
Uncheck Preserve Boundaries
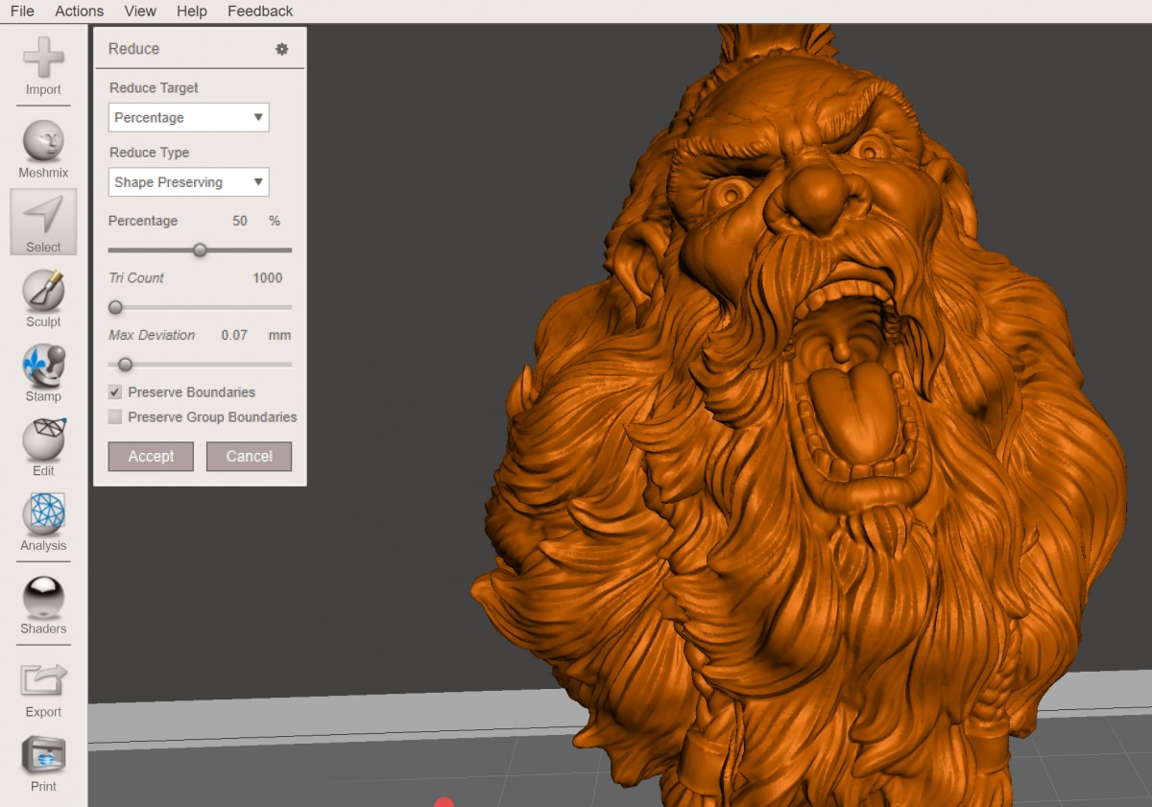tap(115, 392)
